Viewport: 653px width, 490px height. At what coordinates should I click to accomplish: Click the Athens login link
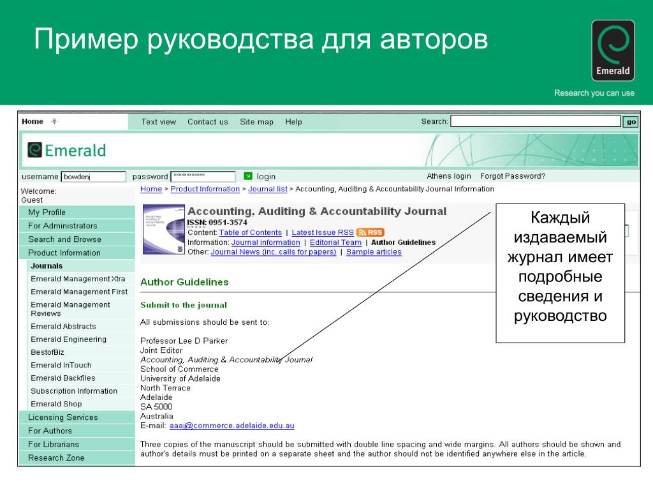pos(449,176)
